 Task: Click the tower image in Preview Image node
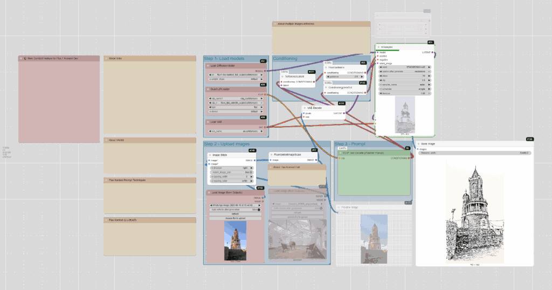coord(374,239)
